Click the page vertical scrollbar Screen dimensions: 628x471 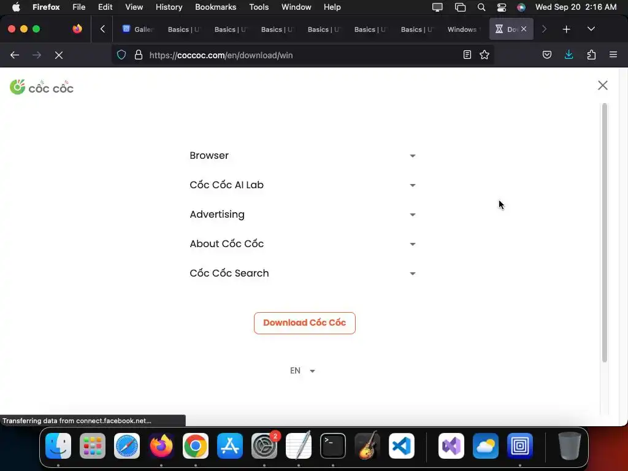click(x=604, y=232)
